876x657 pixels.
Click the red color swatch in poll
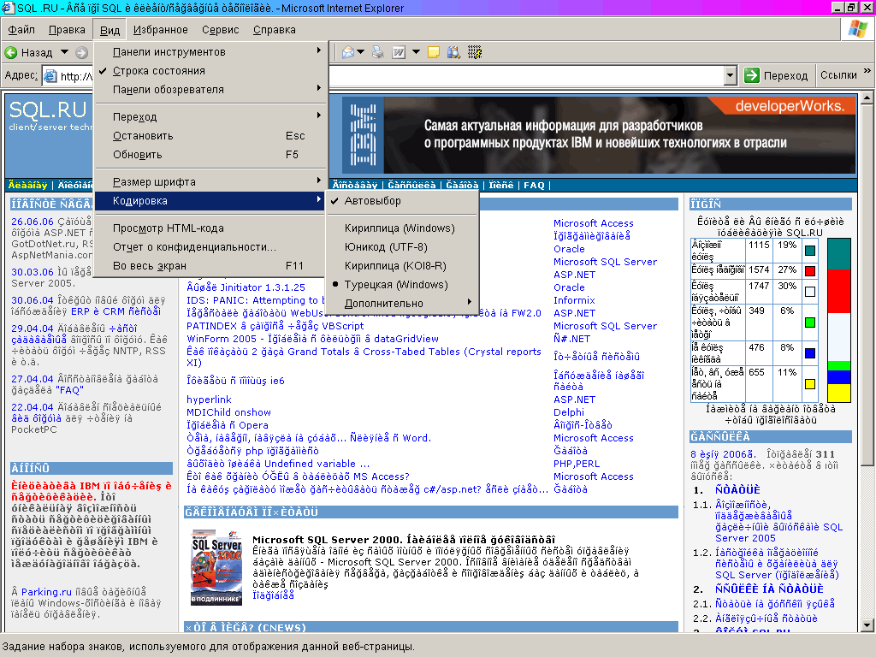[x=809, y=270]
